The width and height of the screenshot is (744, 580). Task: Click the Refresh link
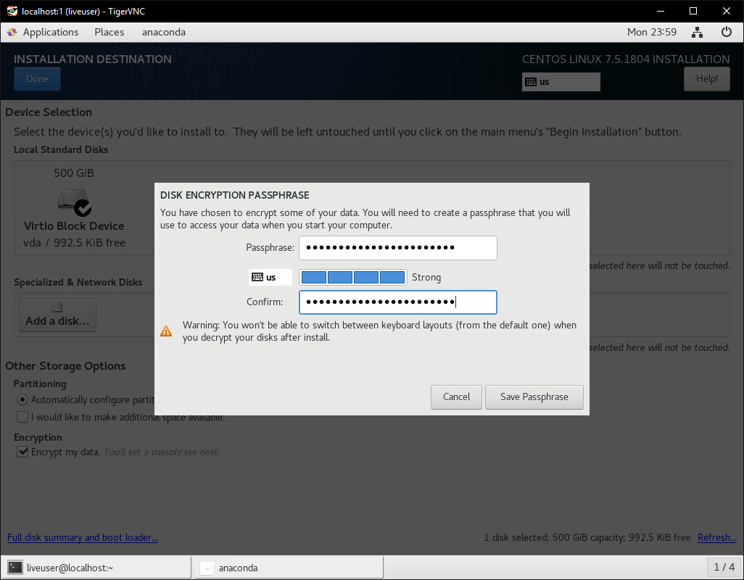click(x=716, y=537)
